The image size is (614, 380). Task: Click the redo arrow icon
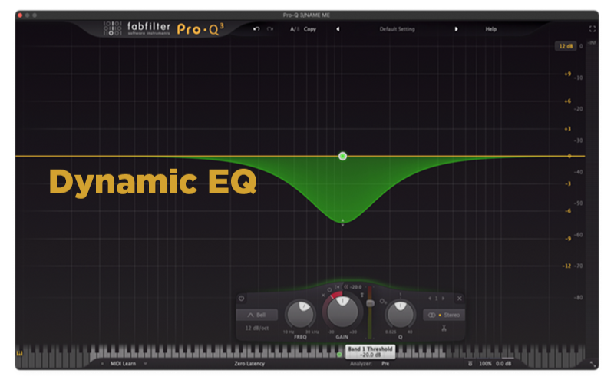pyautogui.click(x=270, y=29)
